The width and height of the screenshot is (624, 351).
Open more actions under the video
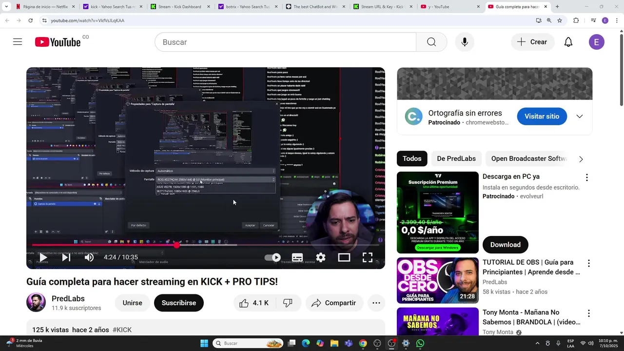[x=376, y=303]
